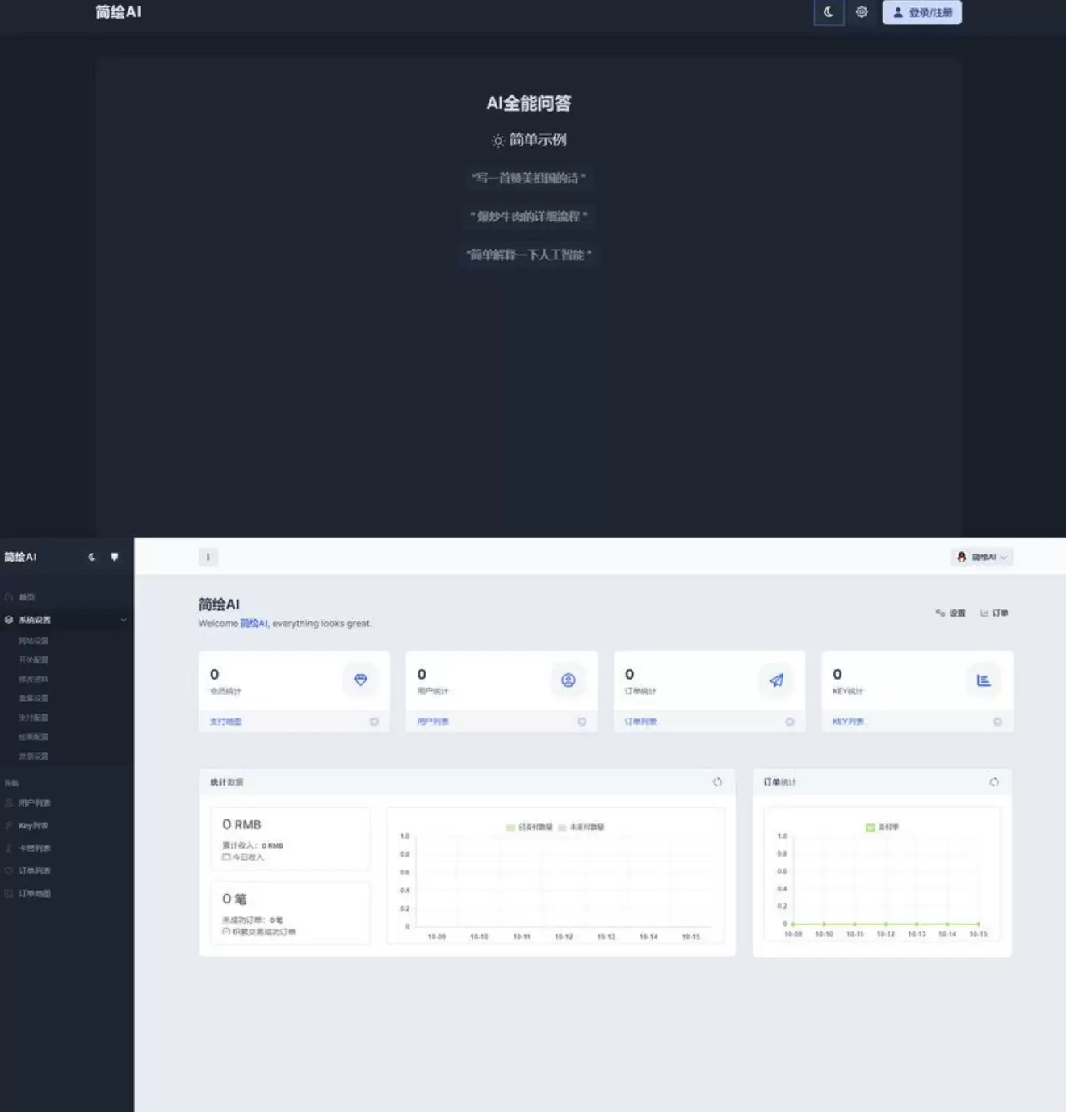Click the avatar icon in admin top bar
Screen dimensions: 1066x1112
tap(962, 557)
